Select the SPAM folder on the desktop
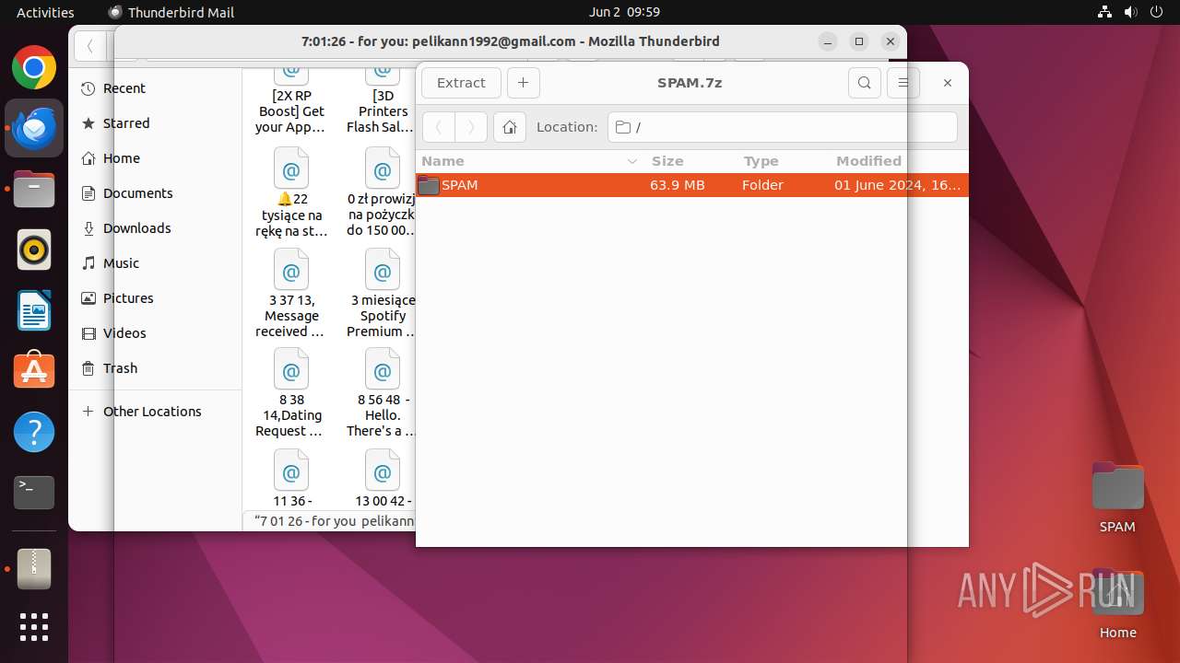 [x=1117, y=498]
